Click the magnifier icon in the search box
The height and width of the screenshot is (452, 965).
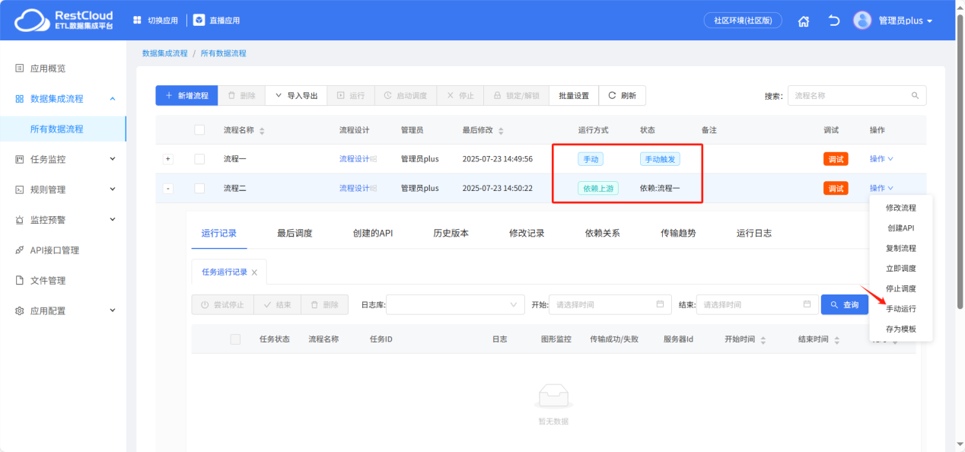(x=914, y=95)
